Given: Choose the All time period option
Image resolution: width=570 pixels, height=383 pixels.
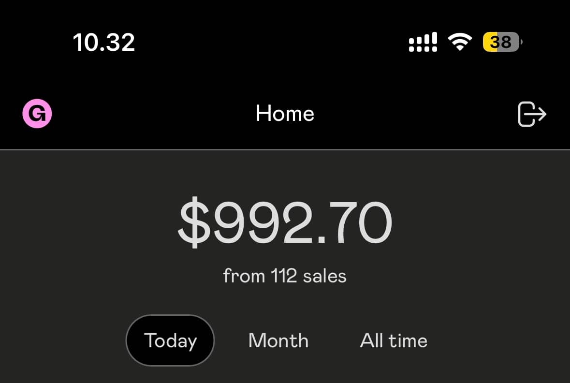Looking at the screenshot, I should click(394, 340).
